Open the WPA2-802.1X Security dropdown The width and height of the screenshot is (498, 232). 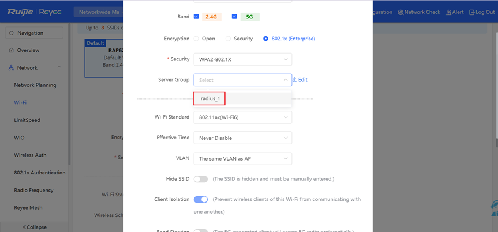tap(242, 59)
